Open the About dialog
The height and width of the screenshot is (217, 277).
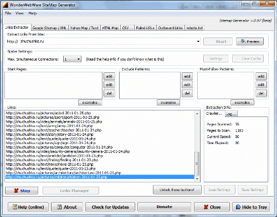coord(67,207)
